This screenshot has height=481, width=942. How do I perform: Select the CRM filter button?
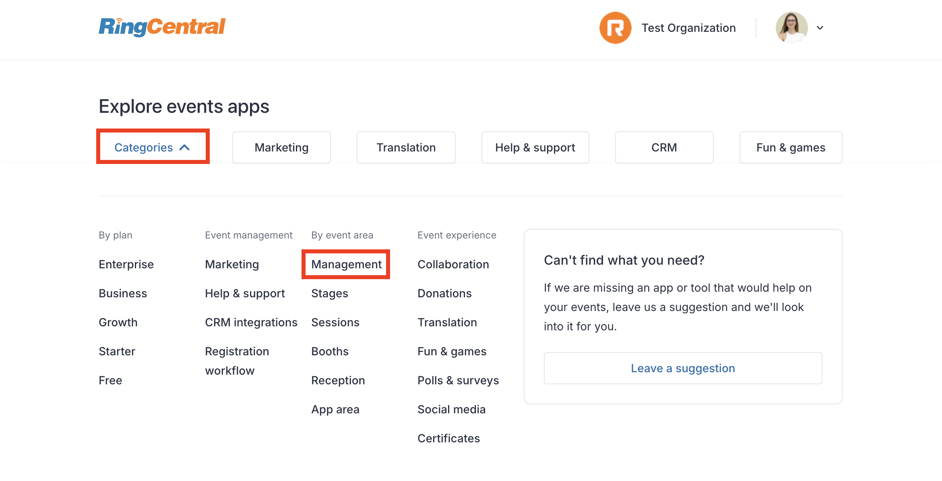point(664,147)
